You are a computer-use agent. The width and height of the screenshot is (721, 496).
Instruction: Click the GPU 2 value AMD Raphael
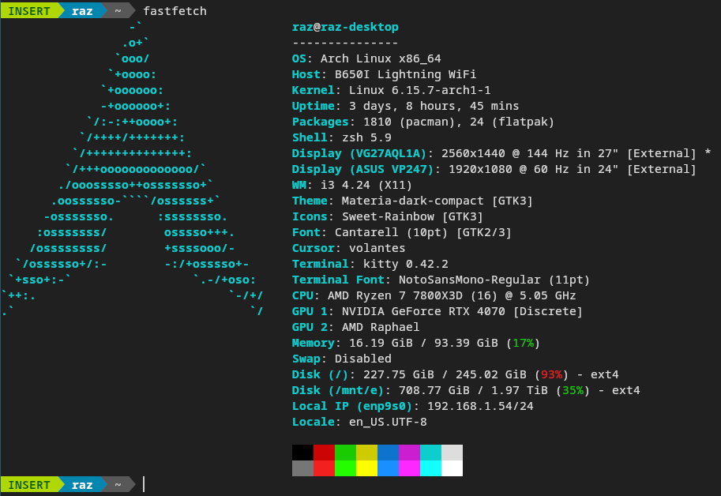pyautogui.click(x=381, y=327)
